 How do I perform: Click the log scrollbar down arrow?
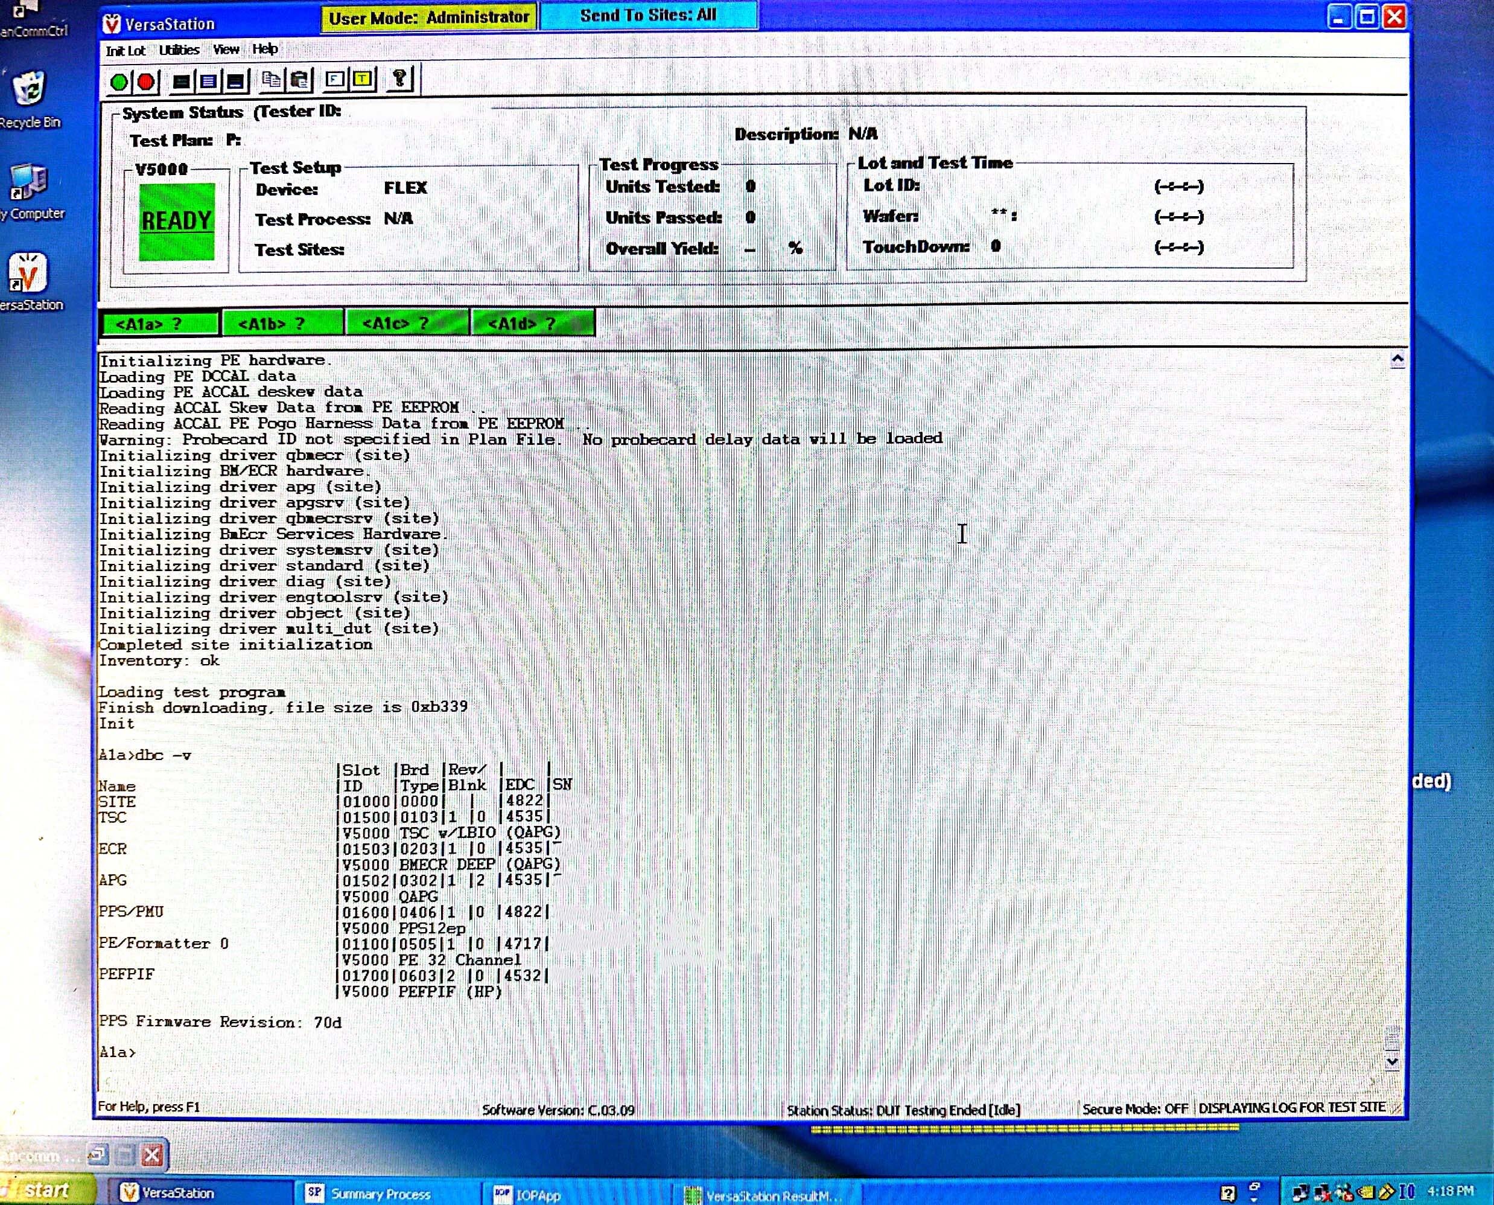(x=1391, y=1062)
